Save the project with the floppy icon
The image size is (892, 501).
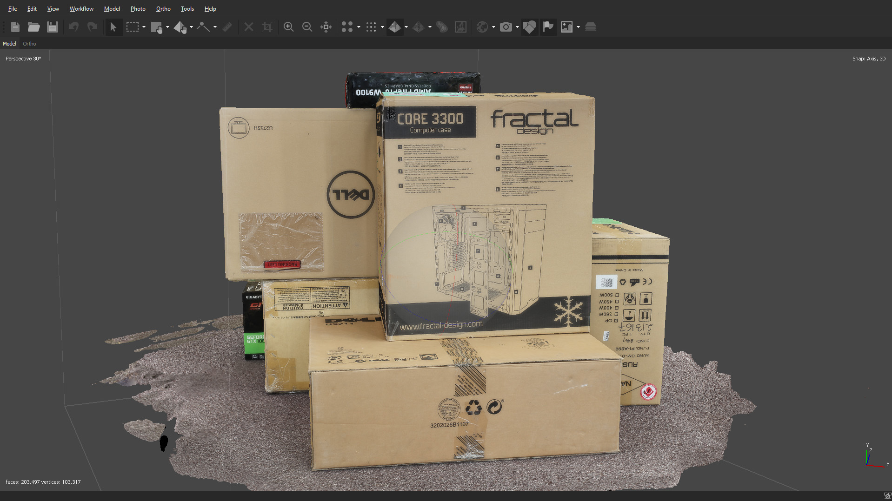point(53,27)
